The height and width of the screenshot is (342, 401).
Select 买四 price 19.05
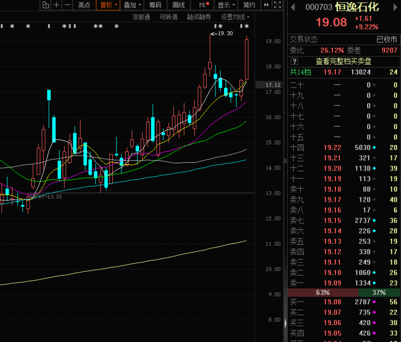pyautogui.click(x=332, y=333)
